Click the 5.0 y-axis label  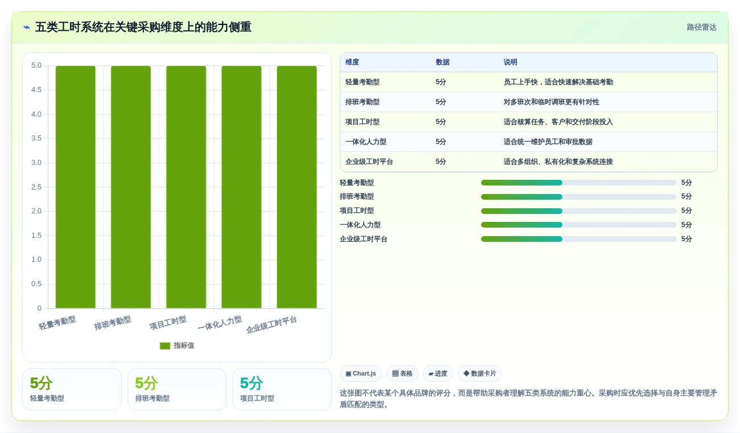(36, 65)
